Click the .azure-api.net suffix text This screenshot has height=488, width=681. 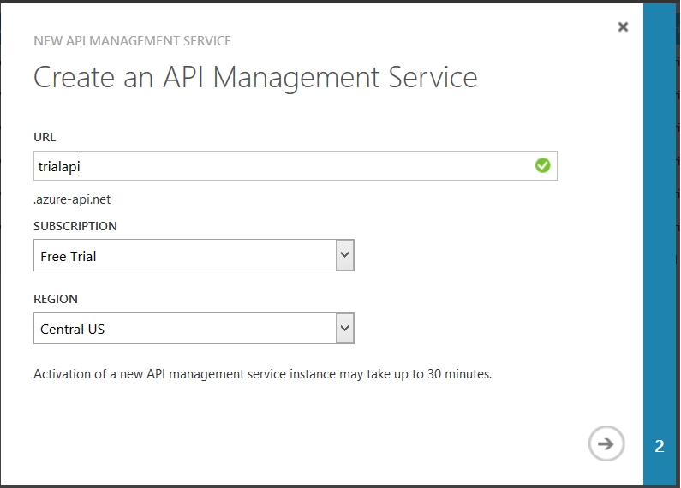coord(72,199)
